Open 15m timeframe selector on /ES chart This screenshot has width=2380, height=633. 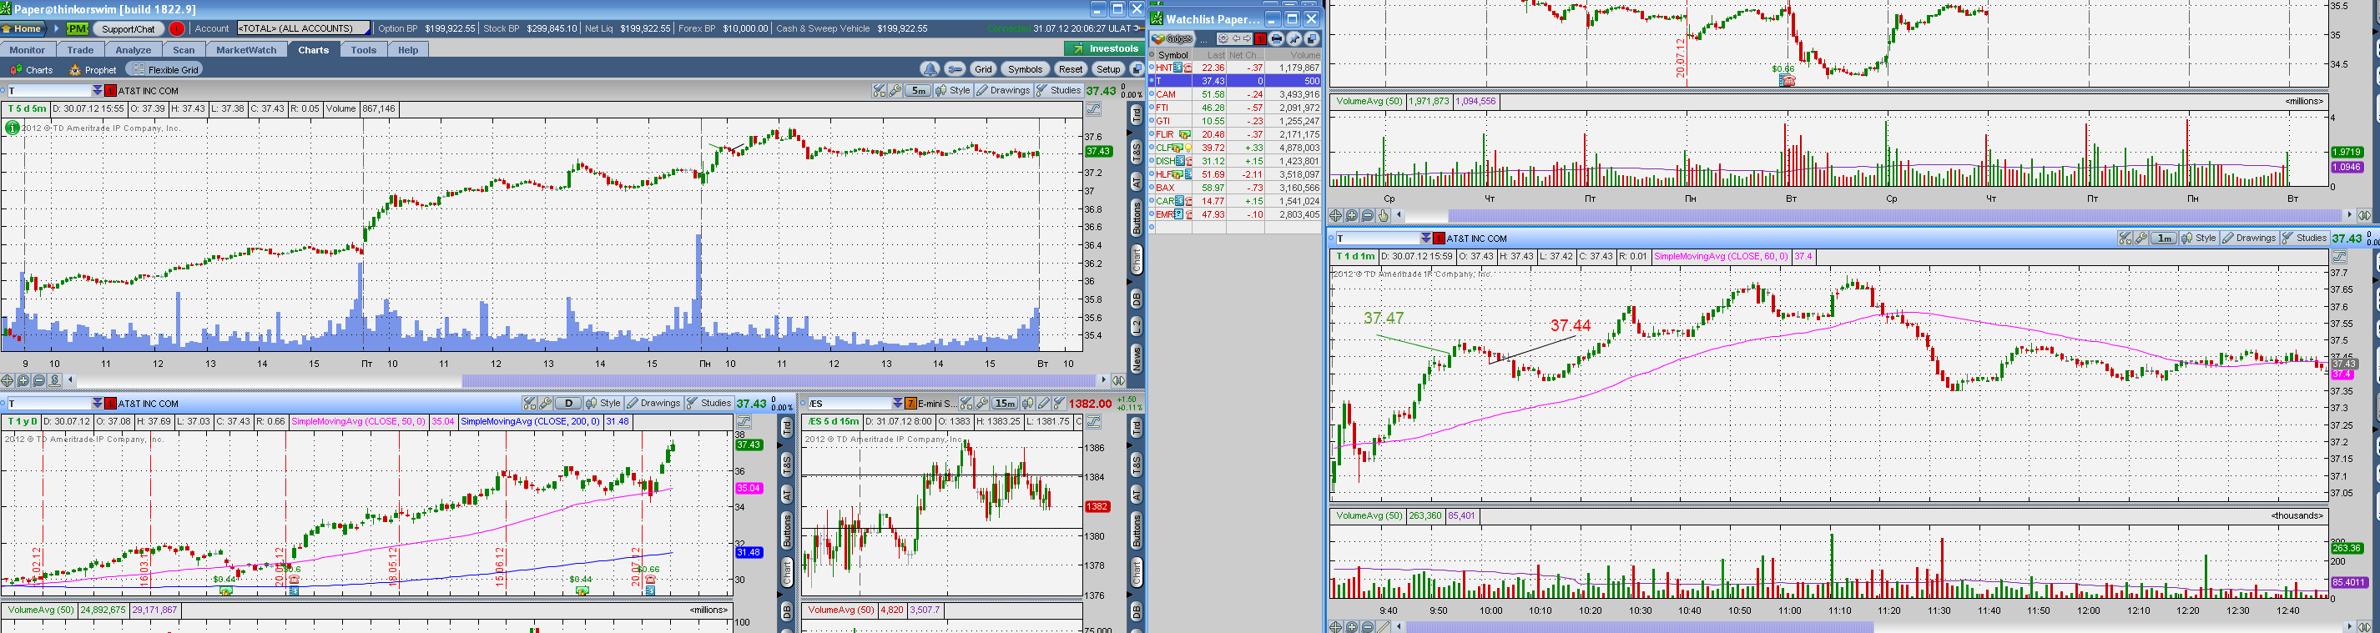1004,404
